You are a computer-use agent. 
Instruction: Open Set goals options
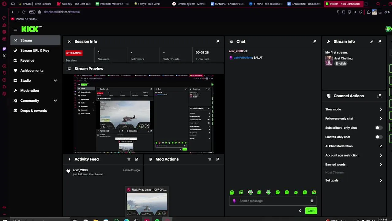(x=354, y=180)
